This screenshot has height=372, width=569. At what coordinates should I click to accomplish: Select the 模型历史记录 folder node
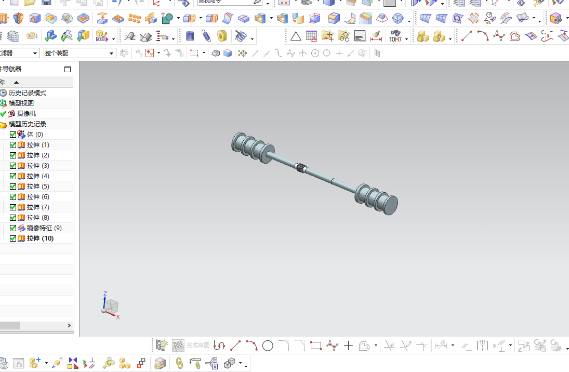pyautogui.click(x=27, y=124)
